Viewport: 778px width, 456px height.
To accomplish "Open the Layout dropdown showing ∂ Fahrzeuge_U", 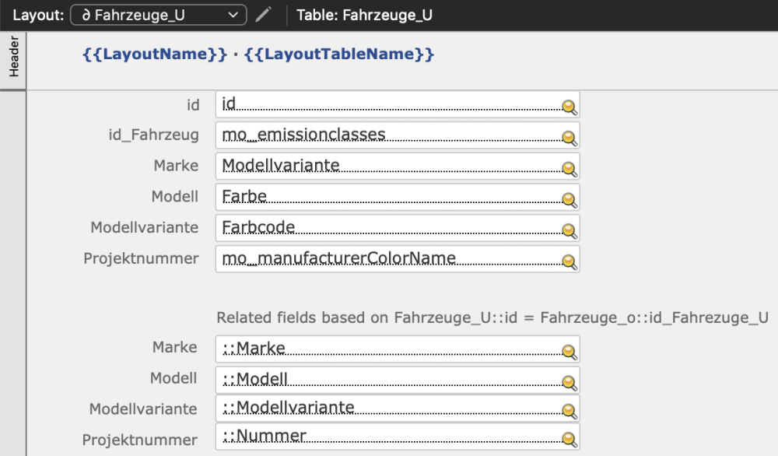I will click(x=157, y=13).
